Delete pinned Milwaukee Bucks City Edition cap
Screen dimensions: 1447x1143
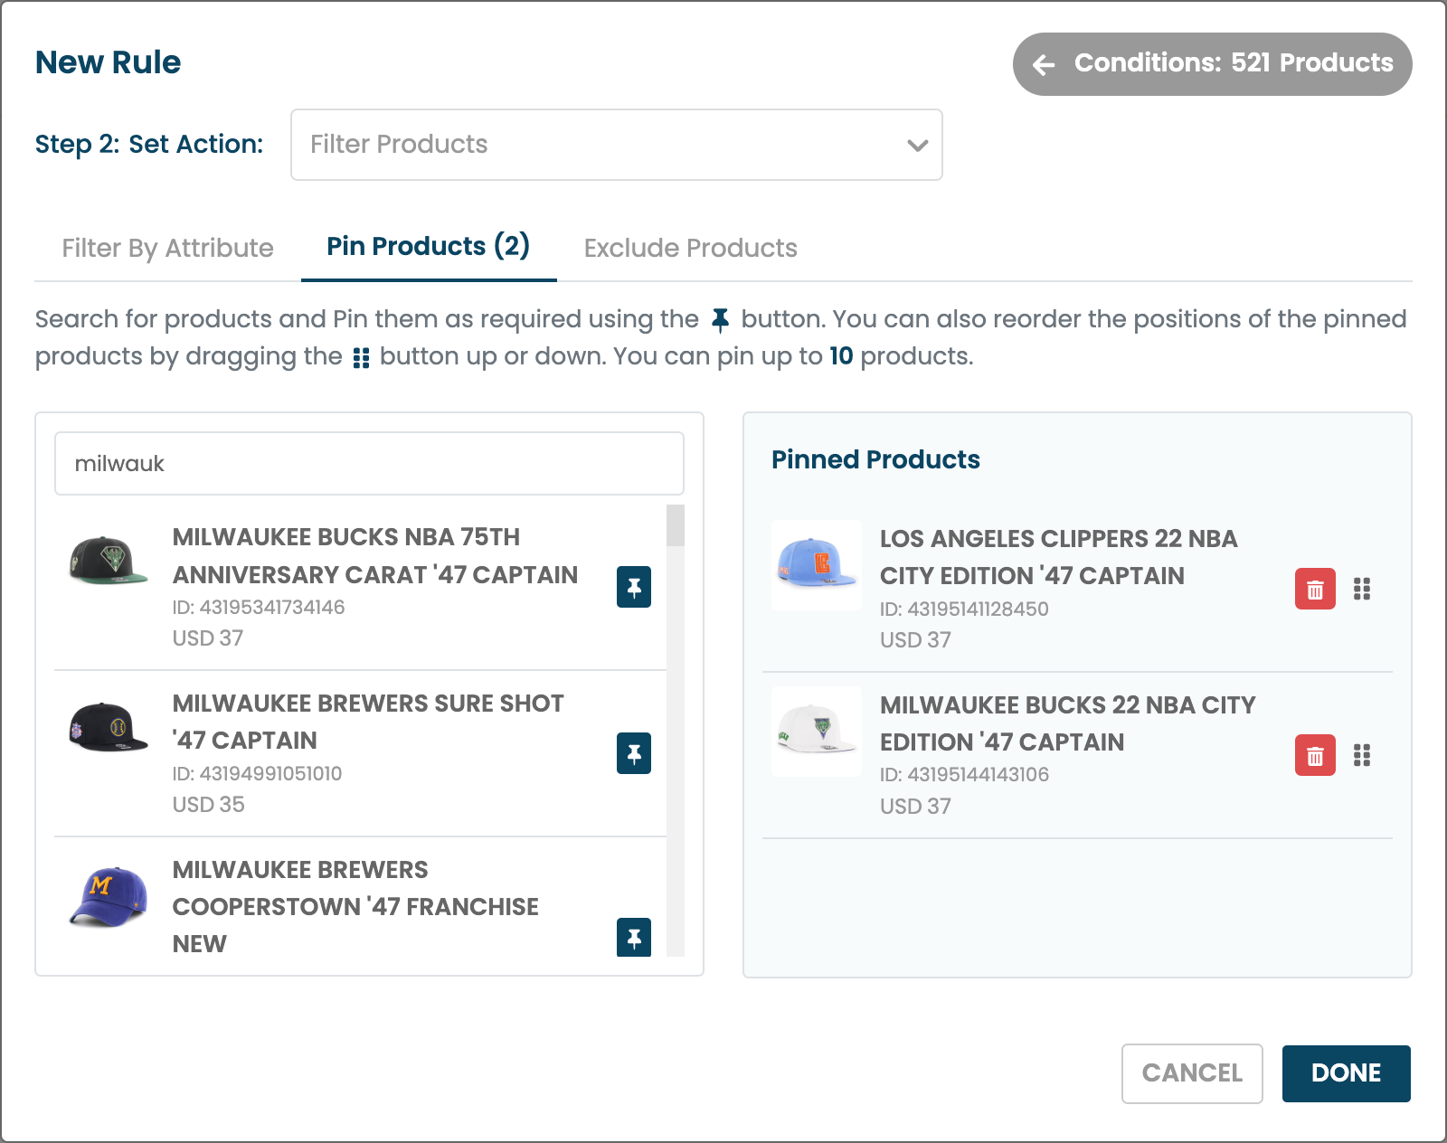1315,755
